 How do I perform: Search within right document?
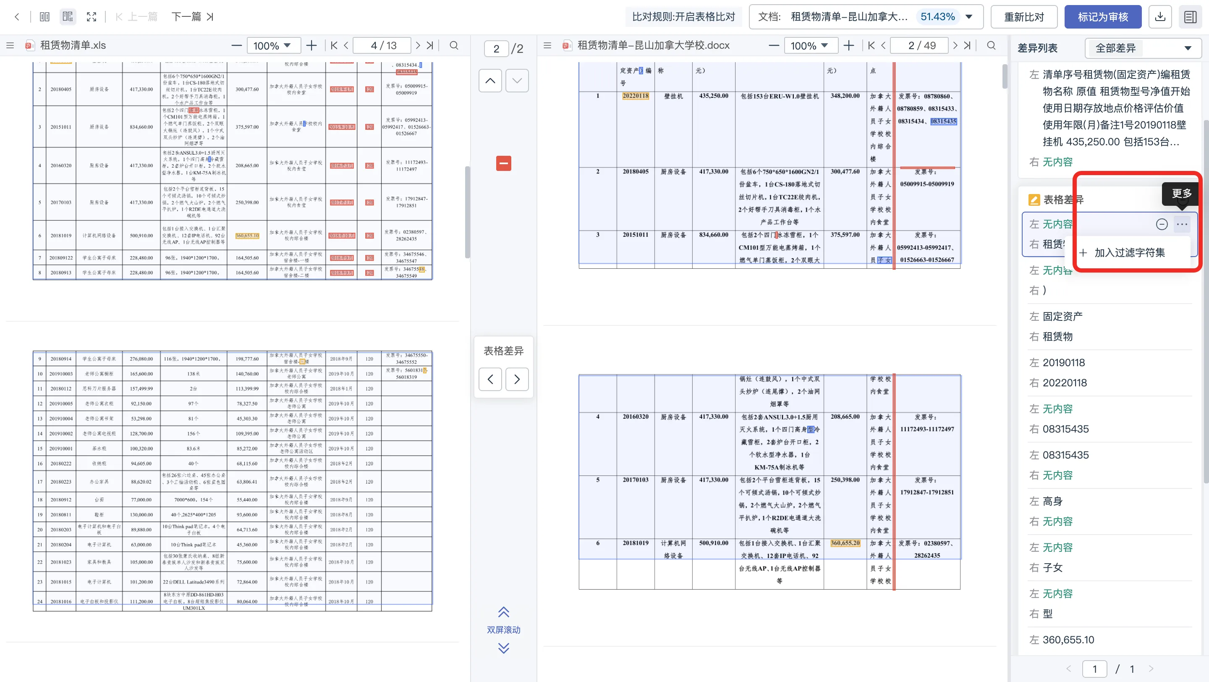[991, 45]
